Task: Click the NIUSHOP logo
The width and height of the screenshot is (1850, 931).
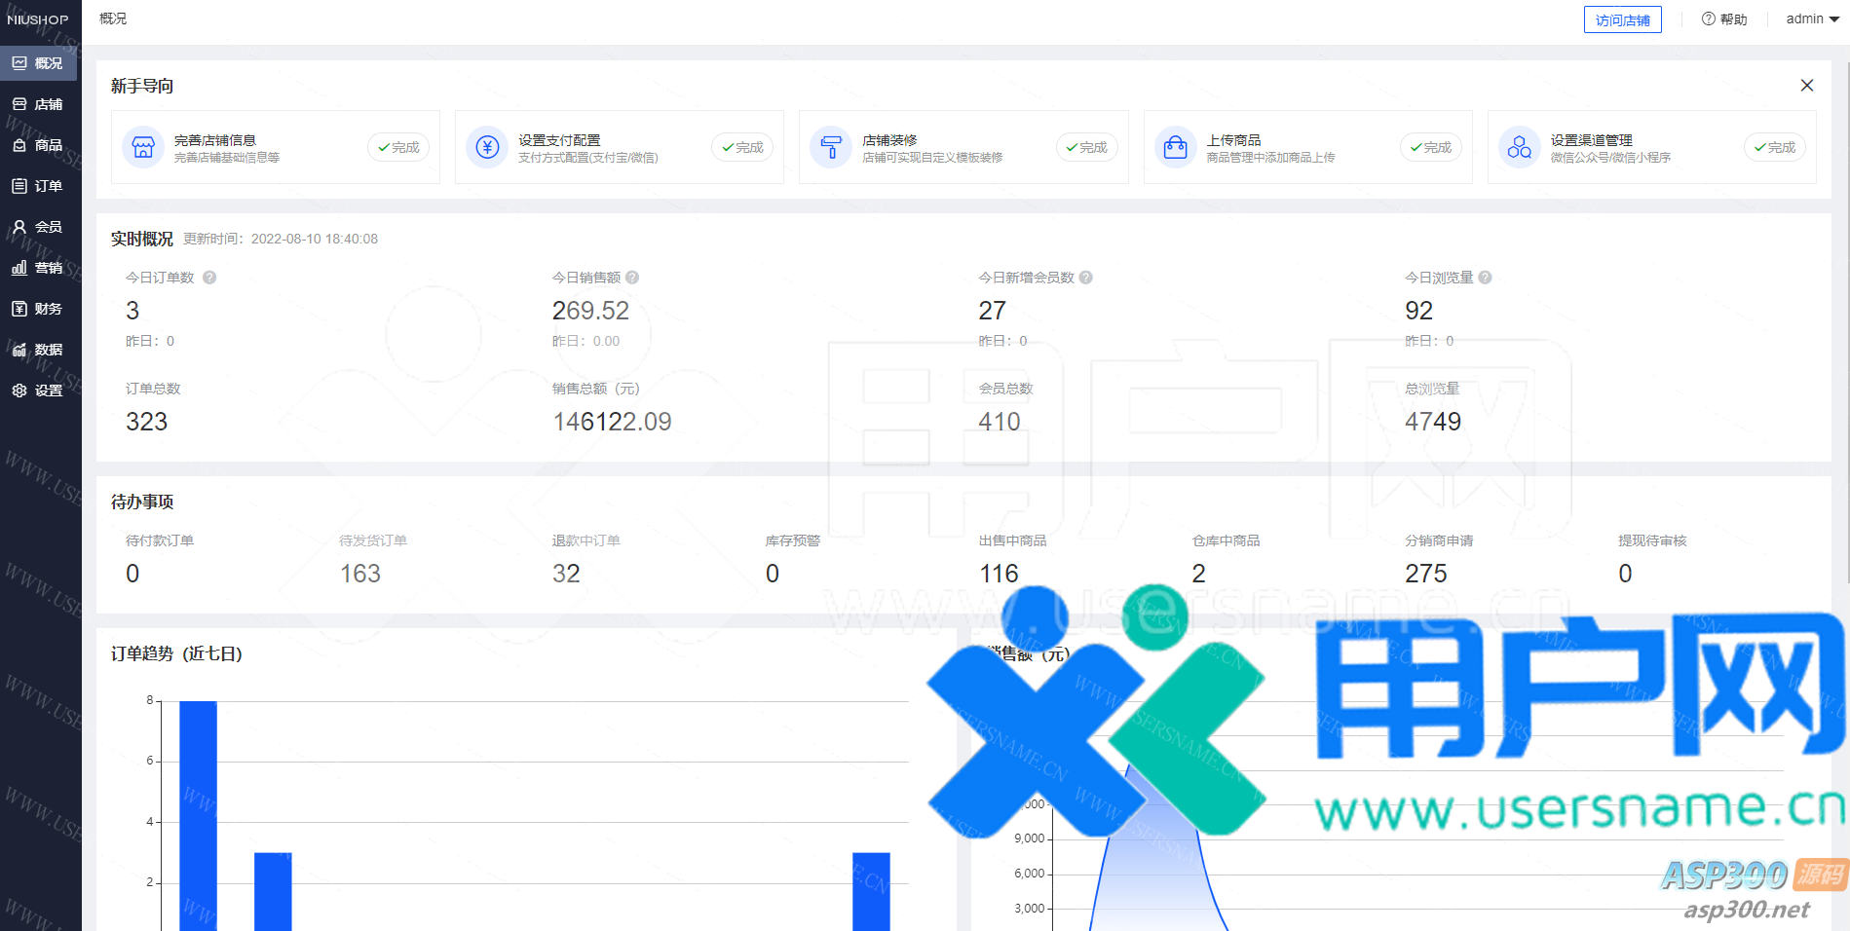Action: [x=38, y=19]
